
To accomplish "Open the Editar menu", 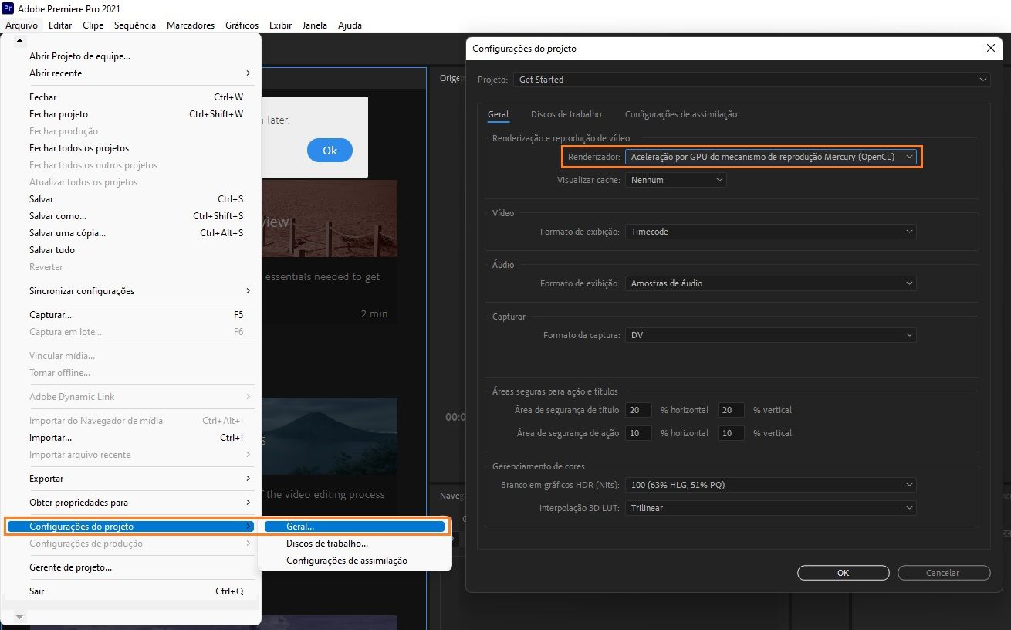I will pos(60,25).
